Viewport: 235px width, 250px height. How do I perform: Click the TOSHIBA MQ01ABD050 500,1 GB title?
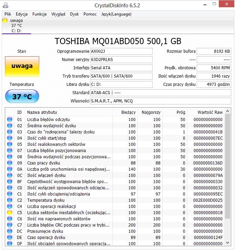tap(118, 41)
